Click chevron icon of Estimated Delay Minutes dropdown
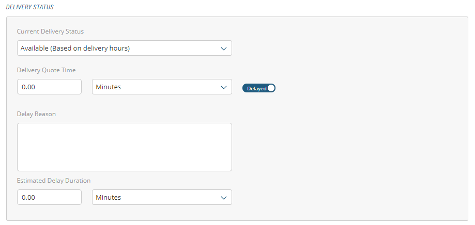 tap(224, 198)
